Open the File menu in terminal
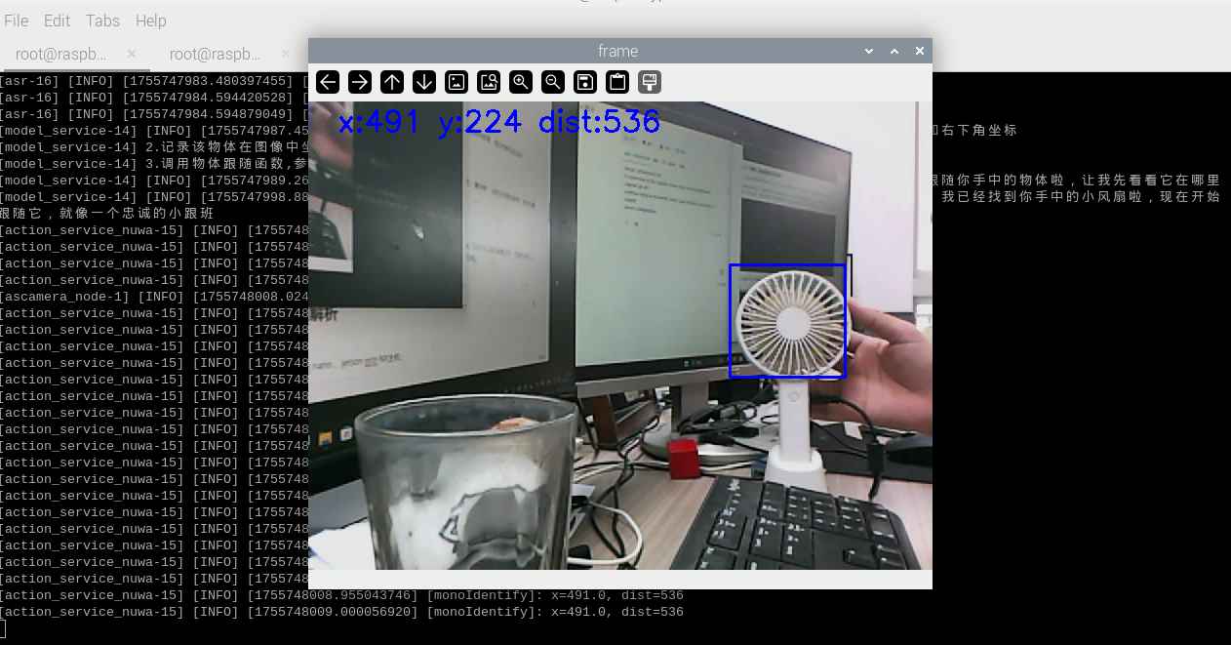 pyautogui.click(x=17, y=20)
